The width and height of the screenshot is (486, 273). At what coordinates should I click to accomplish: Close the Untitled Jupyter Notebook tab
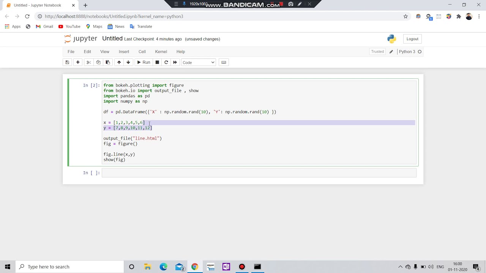pyautogui.click(x=73, y=5)
